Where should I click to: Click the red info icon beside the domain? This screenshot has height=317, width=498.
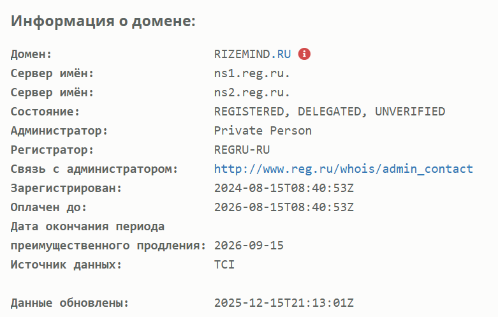(x=305, y=54)
